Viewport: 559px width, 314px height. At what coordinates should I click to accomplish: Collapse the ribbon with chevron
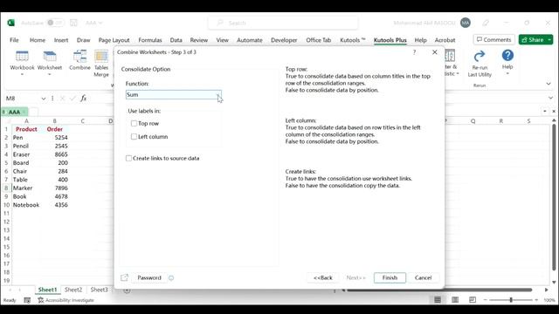(549, 84)
